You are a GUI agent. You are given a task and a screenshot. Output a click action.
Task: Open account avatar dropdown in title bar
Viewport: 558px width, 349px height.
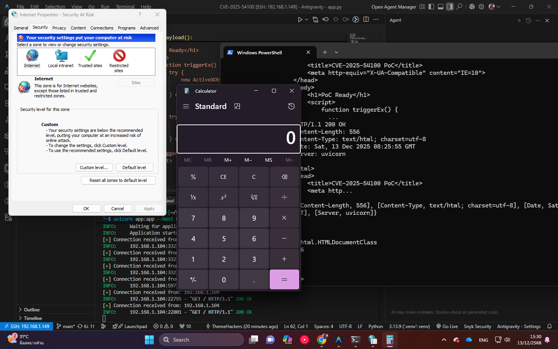click(494, 7)
